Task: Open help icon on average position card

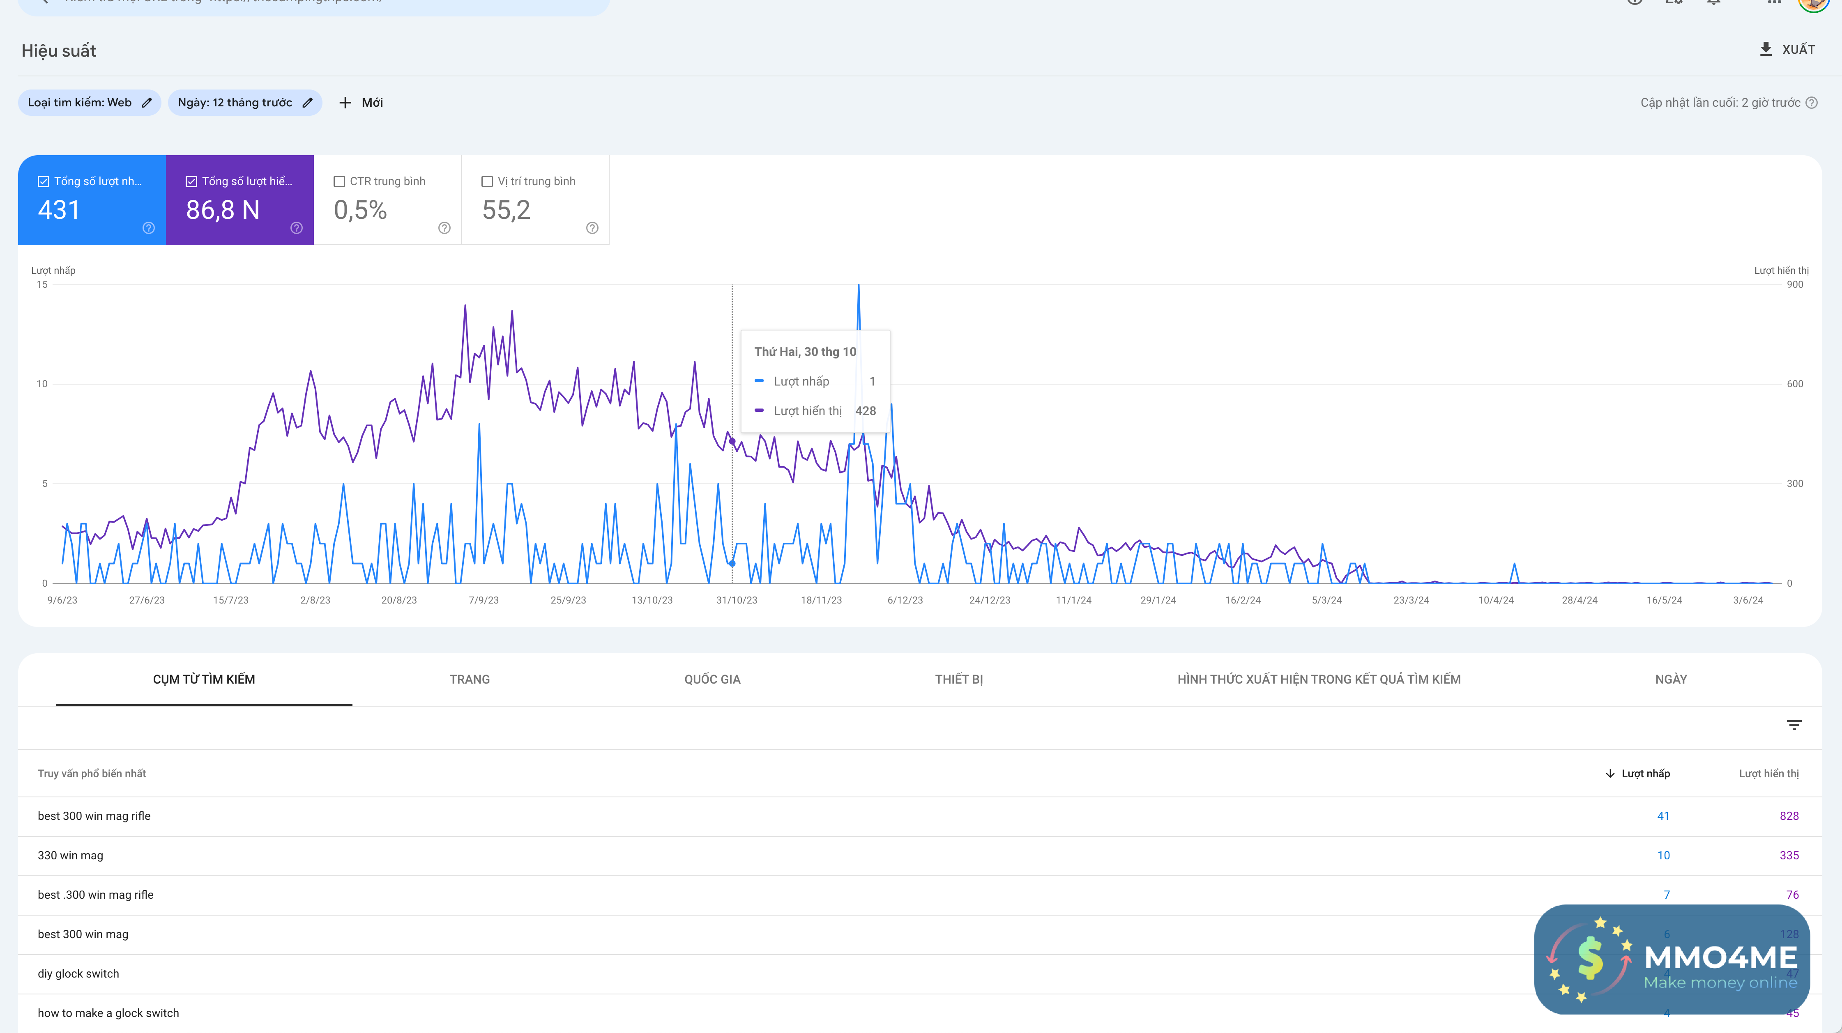Action: tap(592, 228)
